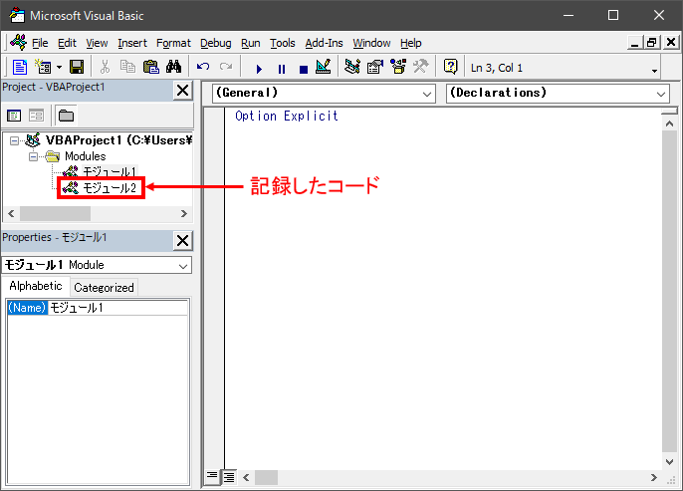Click the project tree horizontal scrollbar thumb
Screen dimensions: 683x491
tap(56, 213)
